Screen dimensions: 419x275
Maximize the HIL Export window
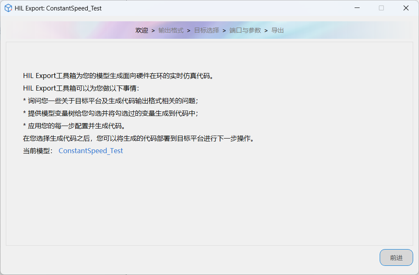pyautogui.click(x=381, y=8)
